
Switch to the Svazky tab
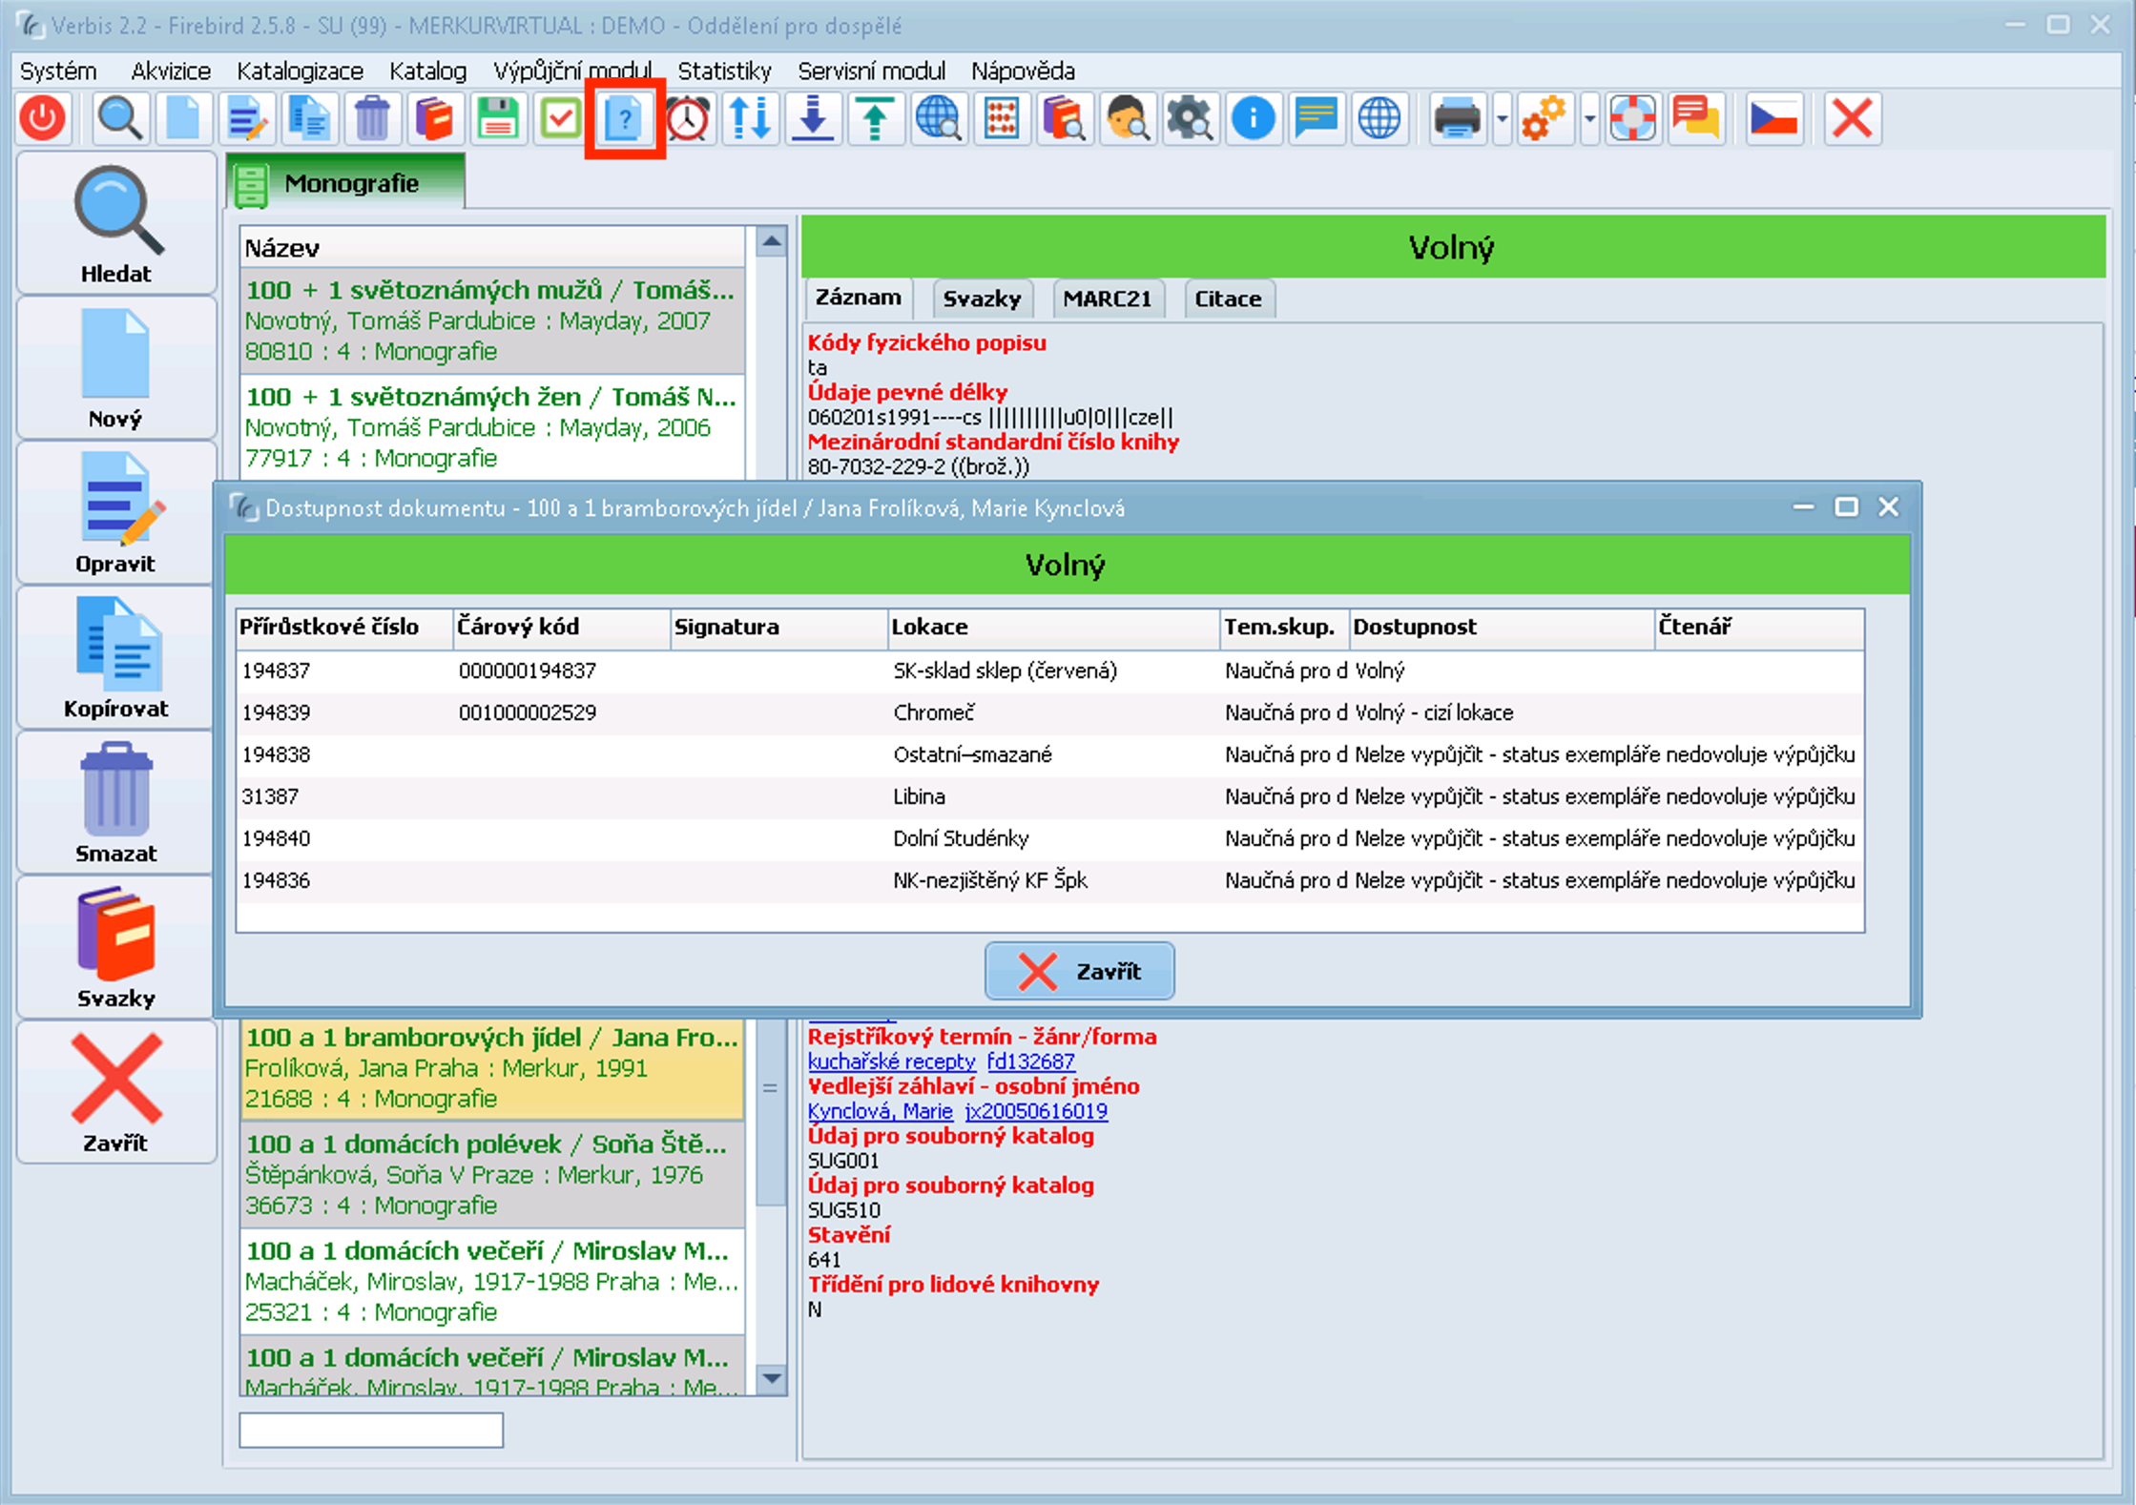pyautogui.click(x=982, y=299)
